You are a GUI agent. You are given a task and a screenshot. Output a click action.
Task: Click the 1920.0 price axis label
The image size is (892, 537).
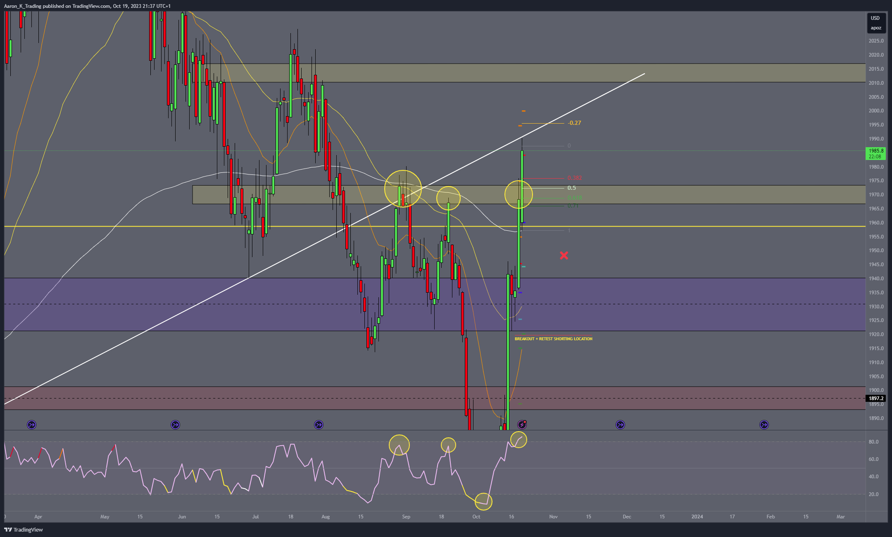[876, 334]
